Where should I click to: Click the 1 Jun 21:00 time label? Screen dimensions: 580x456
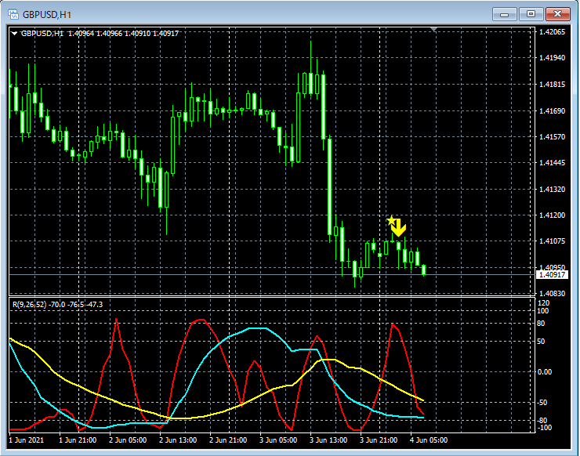click(x=78, y=440)
